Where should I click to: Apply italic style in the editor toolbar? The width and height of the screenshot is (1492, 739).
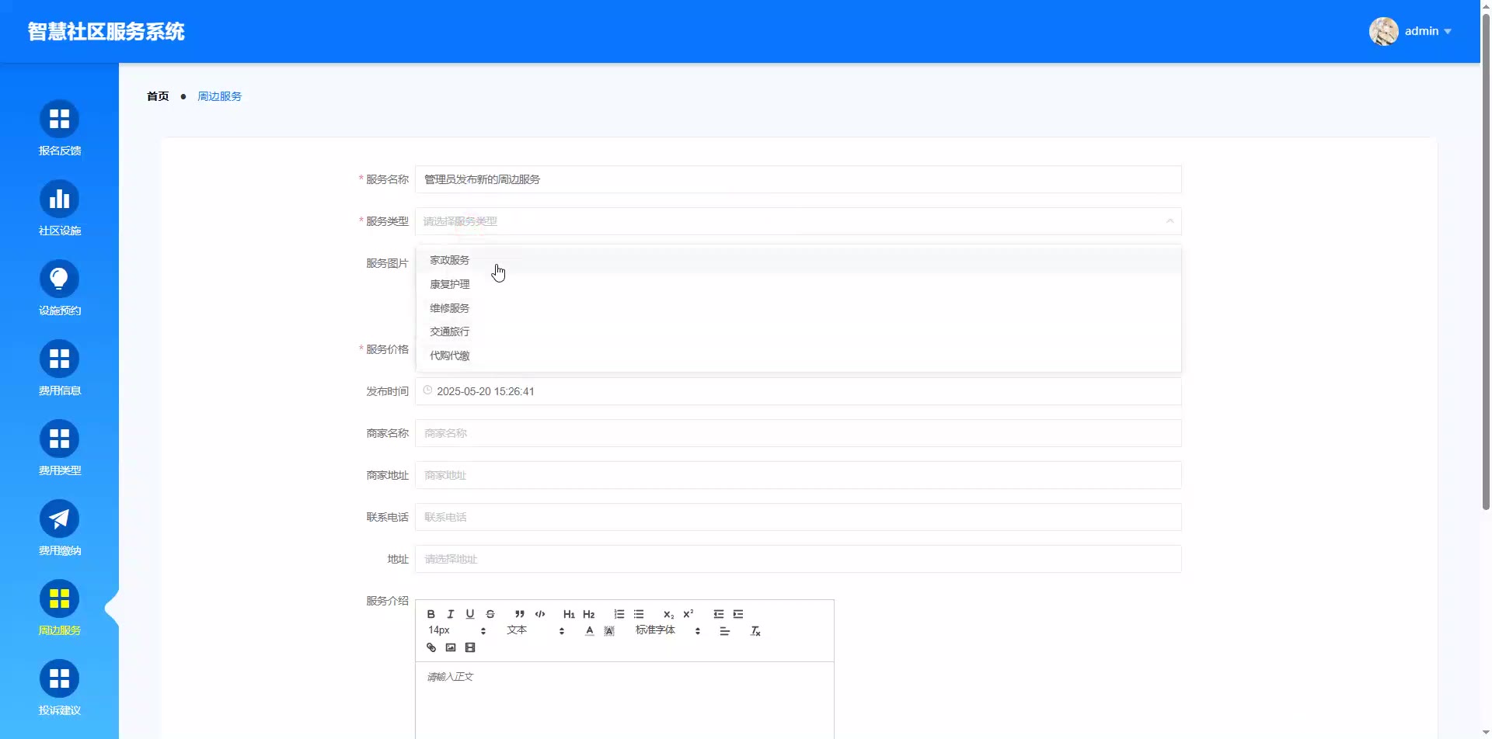(451, 614)
